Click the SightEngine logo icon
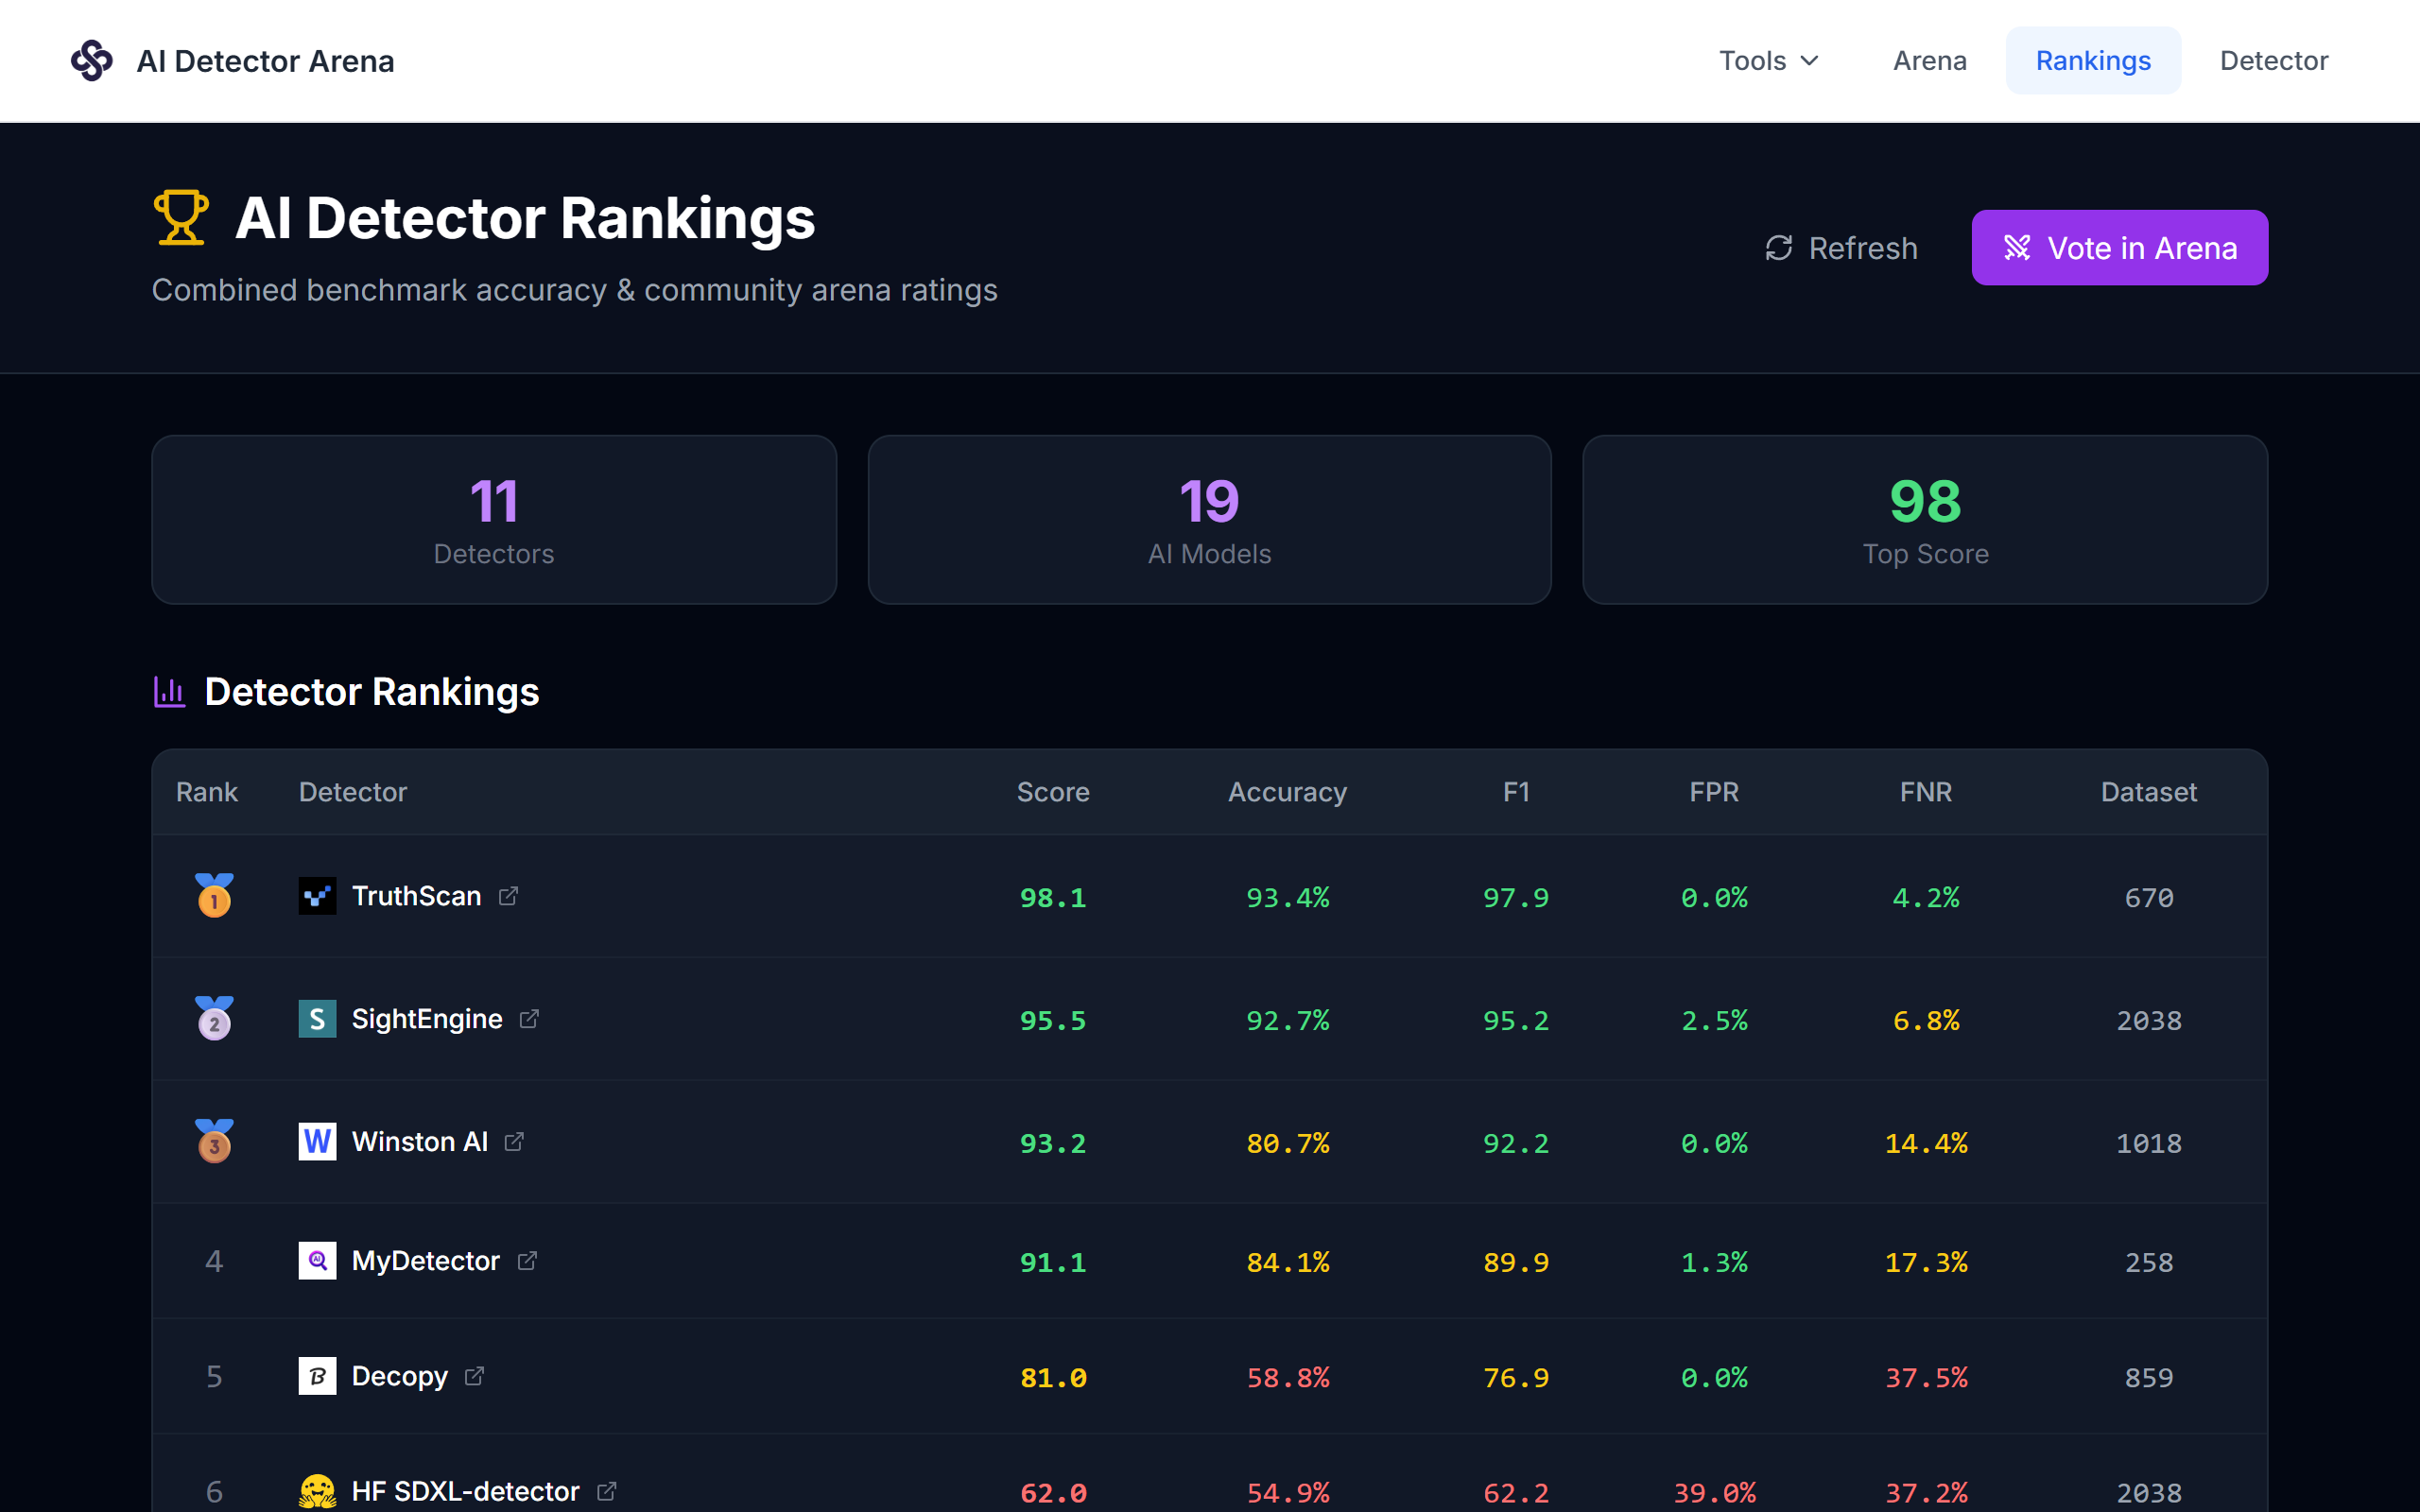The image size is (2420, 1512). (317, 1019)
